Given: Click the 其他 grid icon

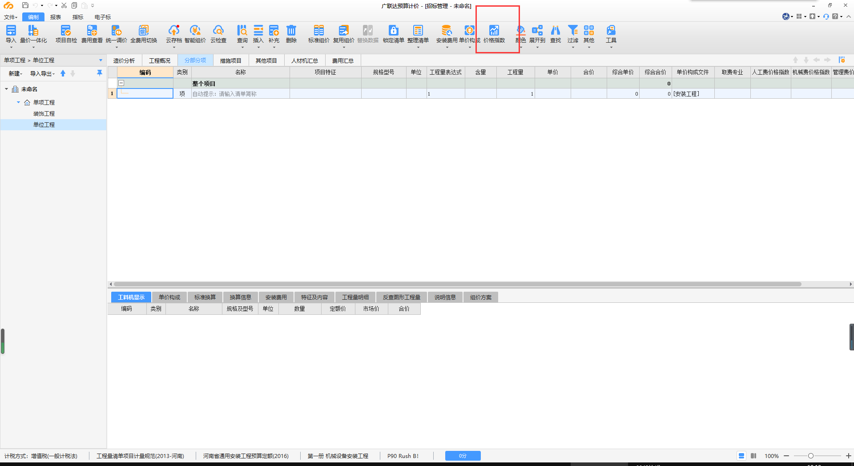Looking at the screenshot, I should [588, 30].
